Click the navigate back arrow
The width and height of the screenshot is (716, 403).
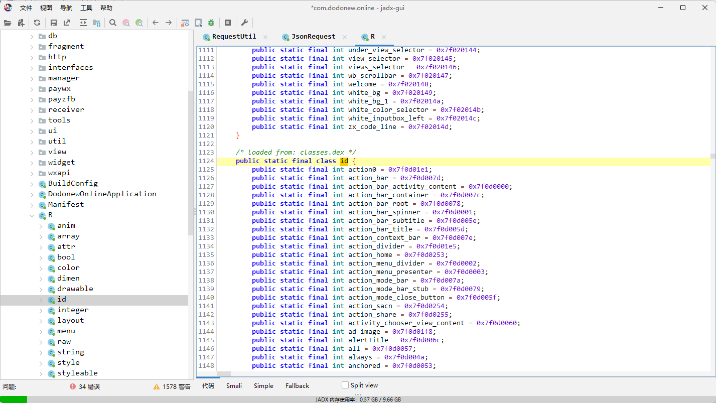tap(156, 23)
